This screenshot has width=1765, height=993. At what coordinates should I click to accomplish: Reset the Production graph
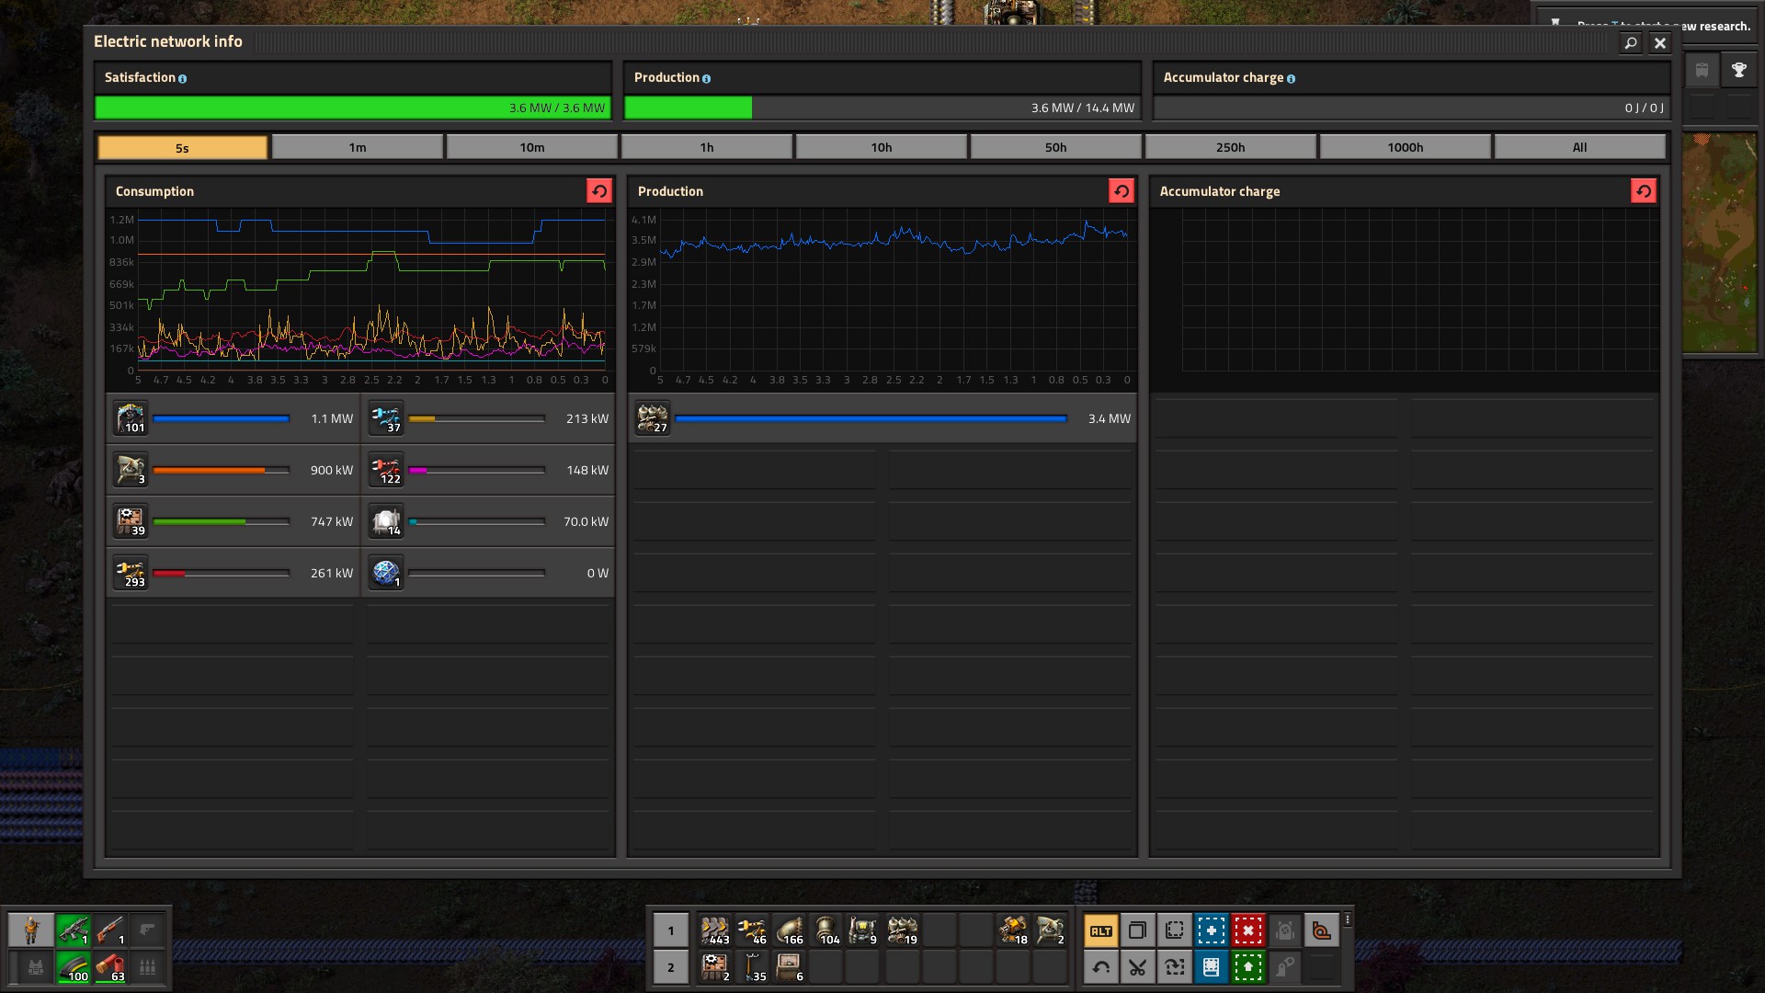point(1121,190)
